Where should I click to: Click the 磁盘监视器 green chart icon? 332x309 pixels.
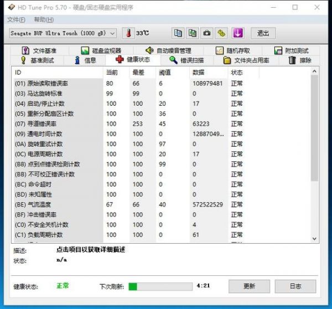click(85, 50)
